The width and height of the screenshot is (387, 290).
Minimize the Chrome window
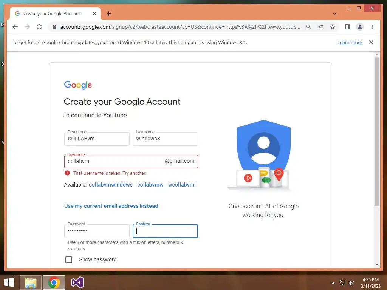348,8
